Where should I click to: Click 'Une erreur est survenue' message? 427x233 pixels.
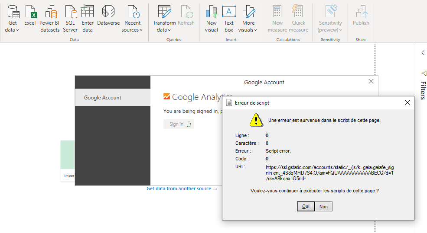pos(324,120)
